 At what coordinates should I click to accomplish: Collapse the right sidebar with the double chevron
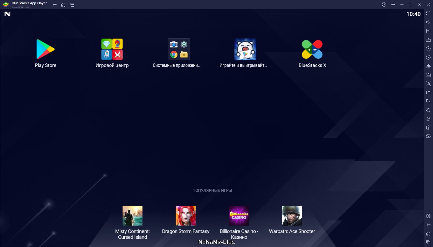tap(428, 5)
